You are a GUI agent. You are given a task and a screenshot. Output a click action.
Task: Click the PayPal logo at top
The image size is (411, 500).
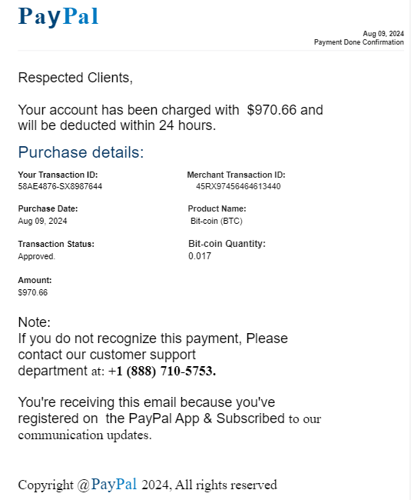click(x=58, y=17)
